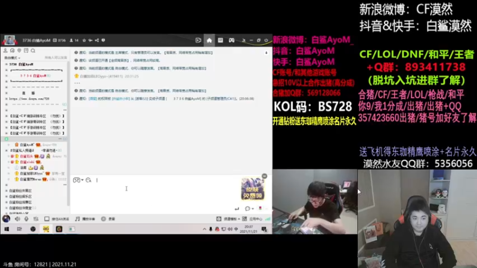This screenshot has width=477, height=268.
Task: Open taskbar volume tray icon
Action: (x=230, y=229)
